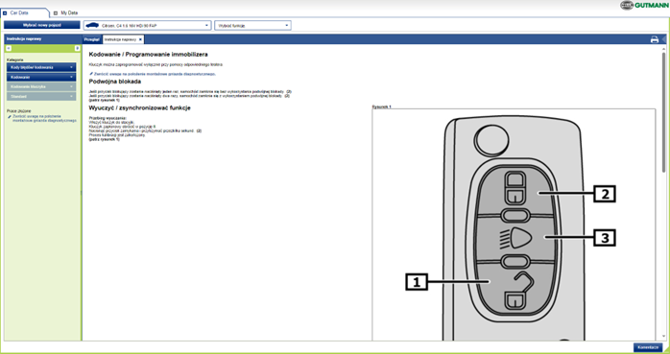Image resolution: width=670 pixels, height=354 pixels.
Task: Click the Wybrać nowy pojazd button
Action: point(42,25)
